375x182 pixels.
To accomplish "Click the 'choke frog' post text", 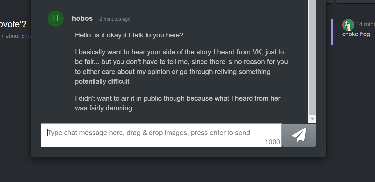I will [x=356, y=34].
